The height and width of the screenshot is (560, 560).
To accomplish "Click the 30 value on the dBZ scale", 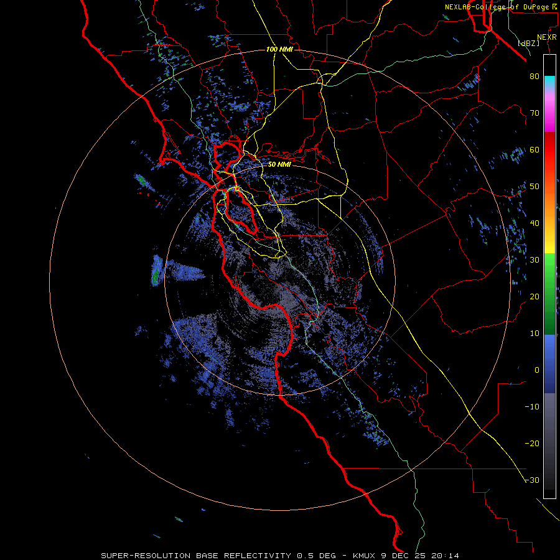I will [534, 259].
